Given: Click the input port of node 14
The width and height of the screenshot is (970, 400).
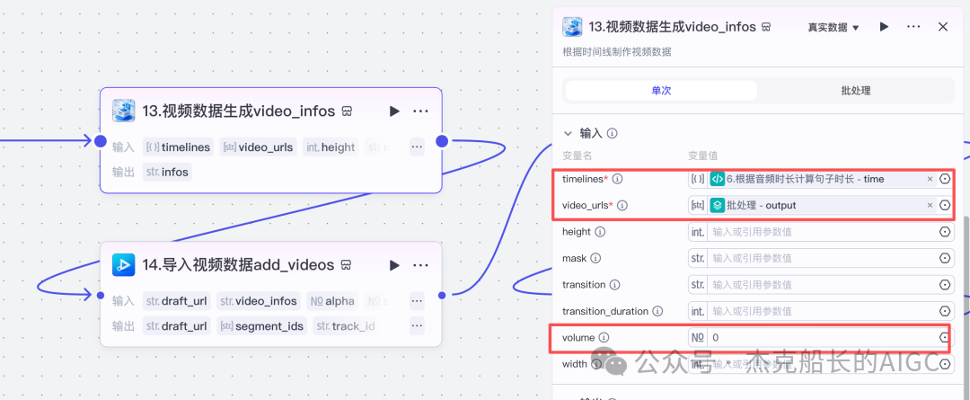Looking at the screenshot, I should 101,296.
